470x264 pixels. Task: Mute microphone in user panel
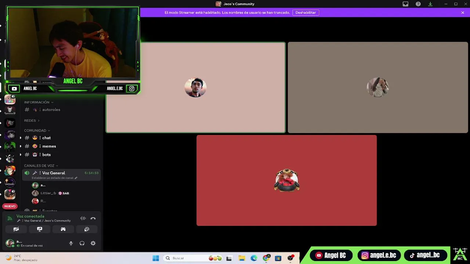click(71, 243)
